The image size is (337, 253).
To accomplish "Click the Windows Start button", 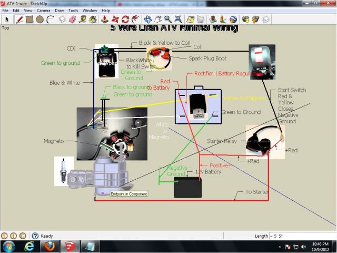I will [9, 246].
